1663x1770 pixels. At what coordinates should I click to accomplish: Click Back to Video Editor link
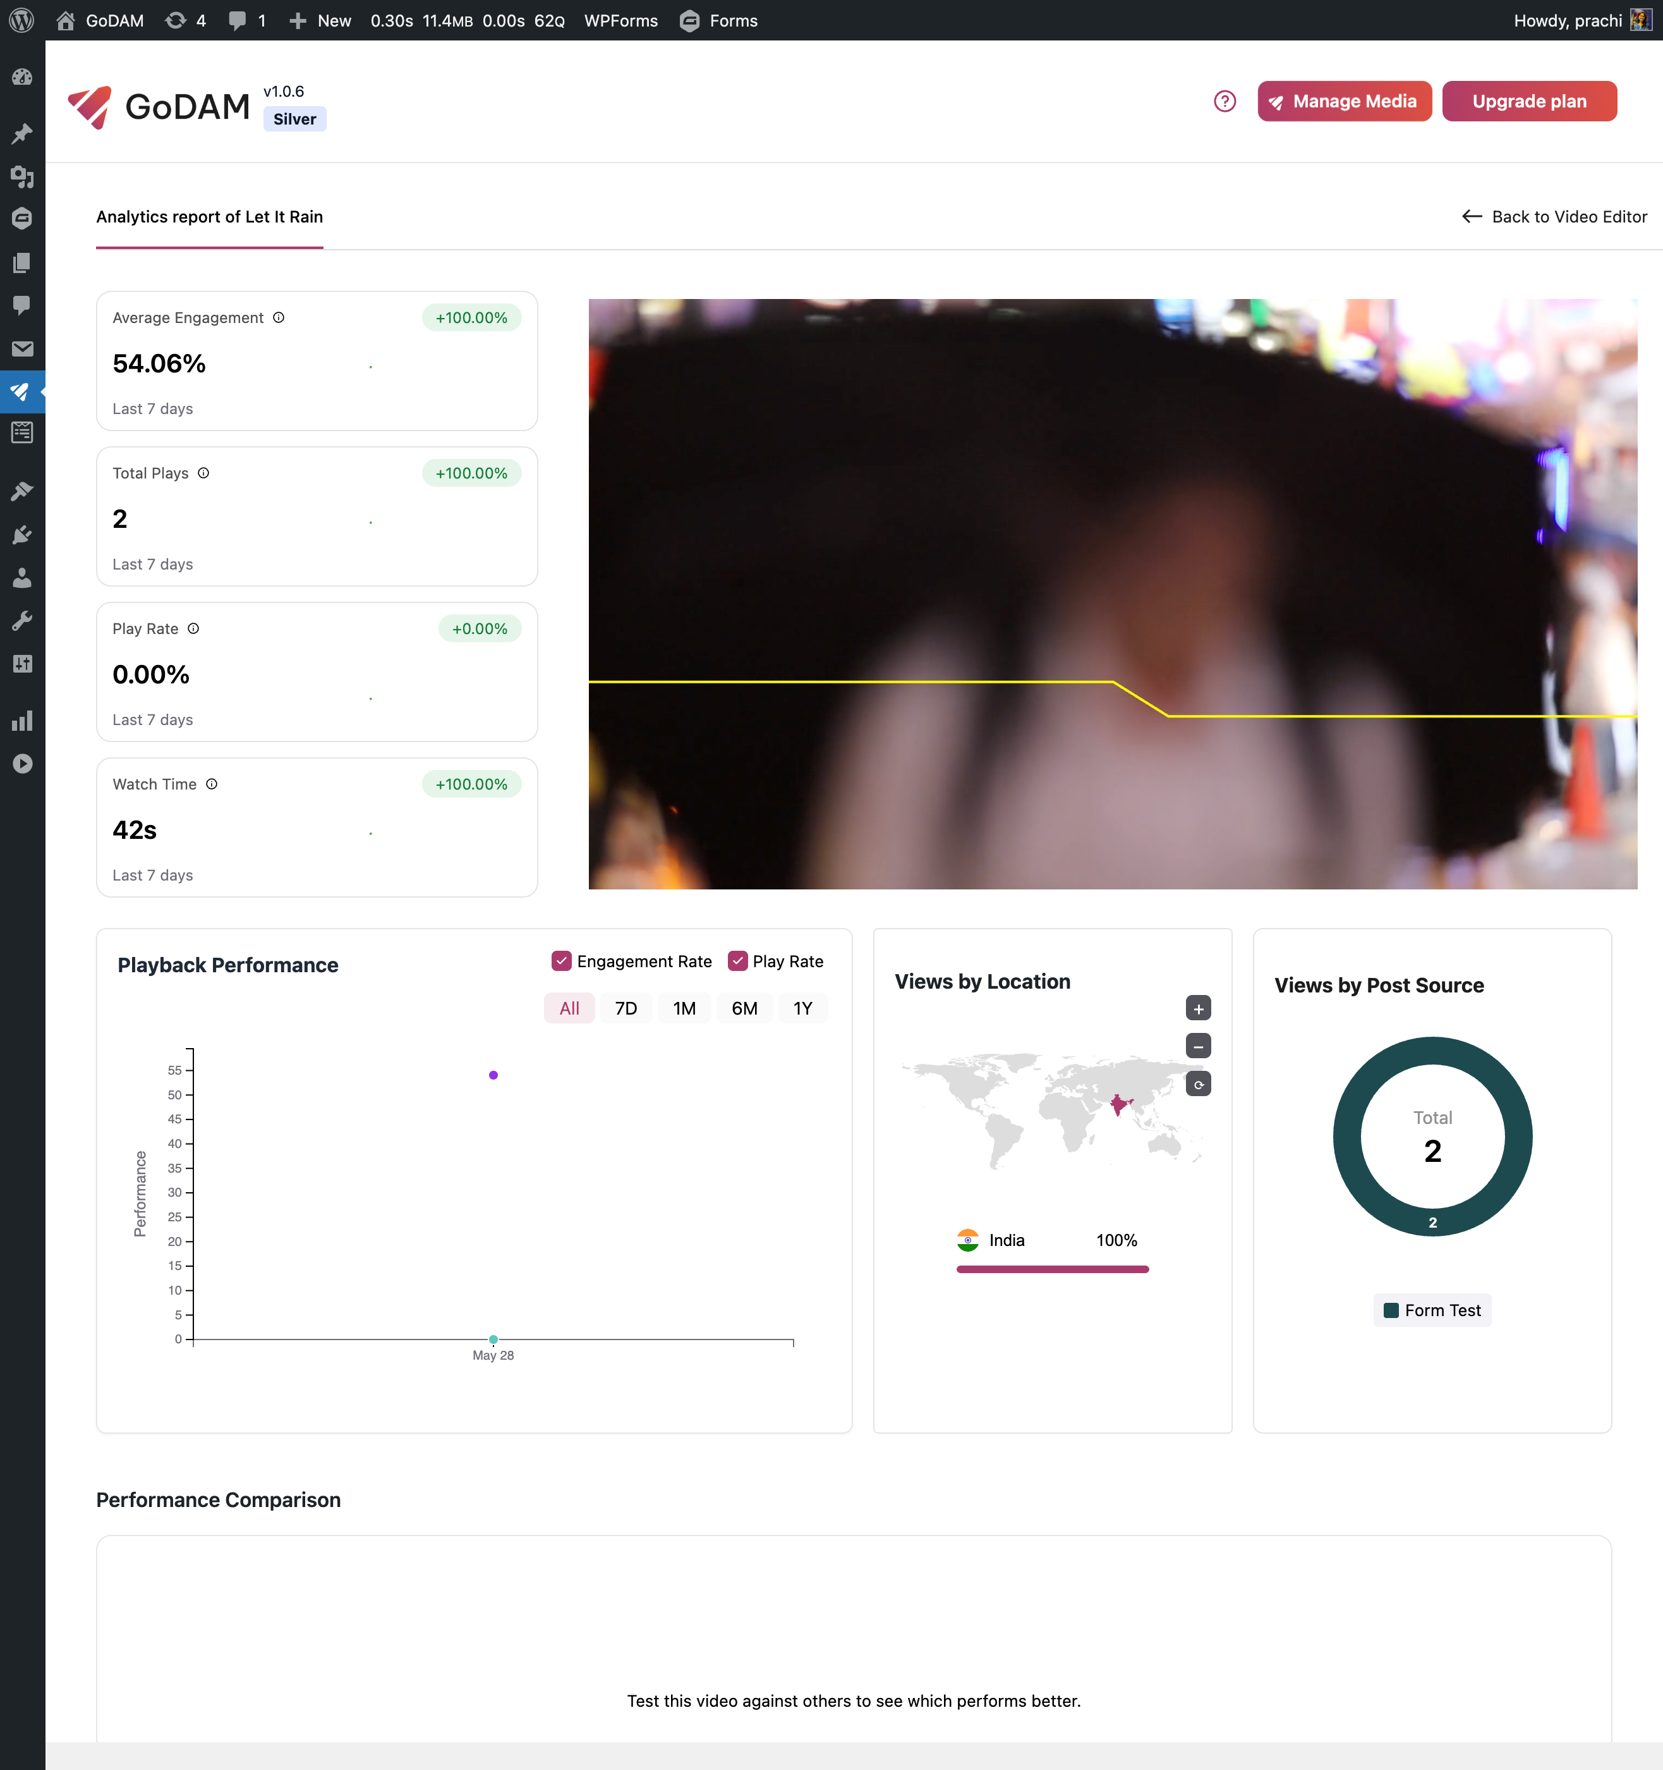[x=1554, y=216]
